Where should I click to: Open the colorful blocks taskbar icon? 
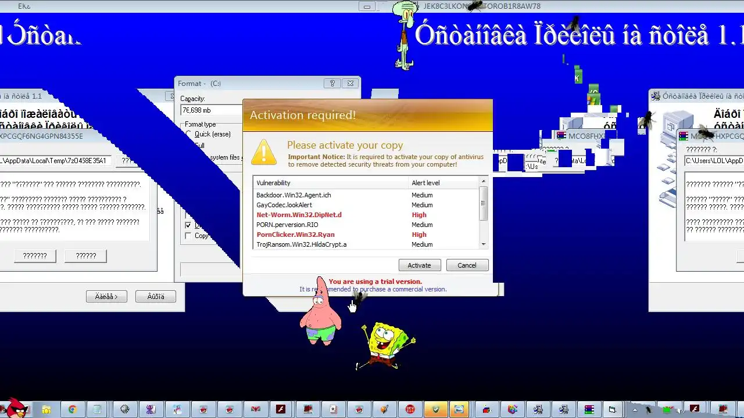click(x=513, y=409)
